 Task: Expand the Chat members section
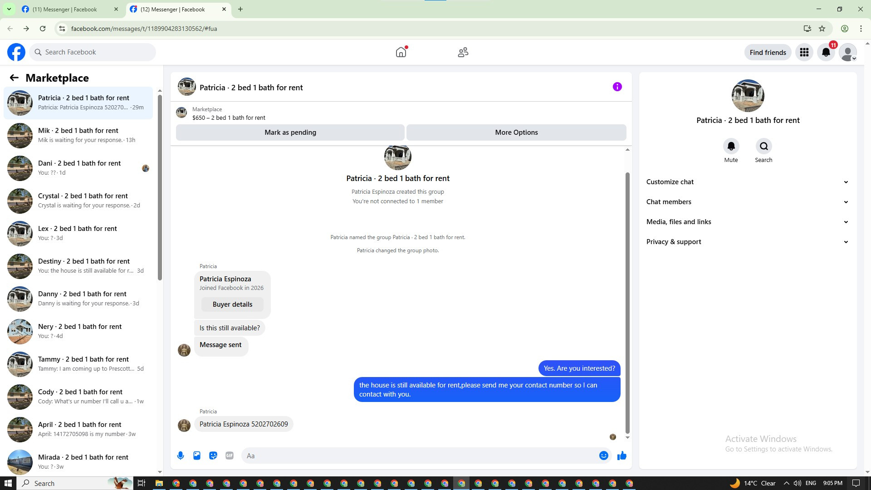(x=747, y=202)
